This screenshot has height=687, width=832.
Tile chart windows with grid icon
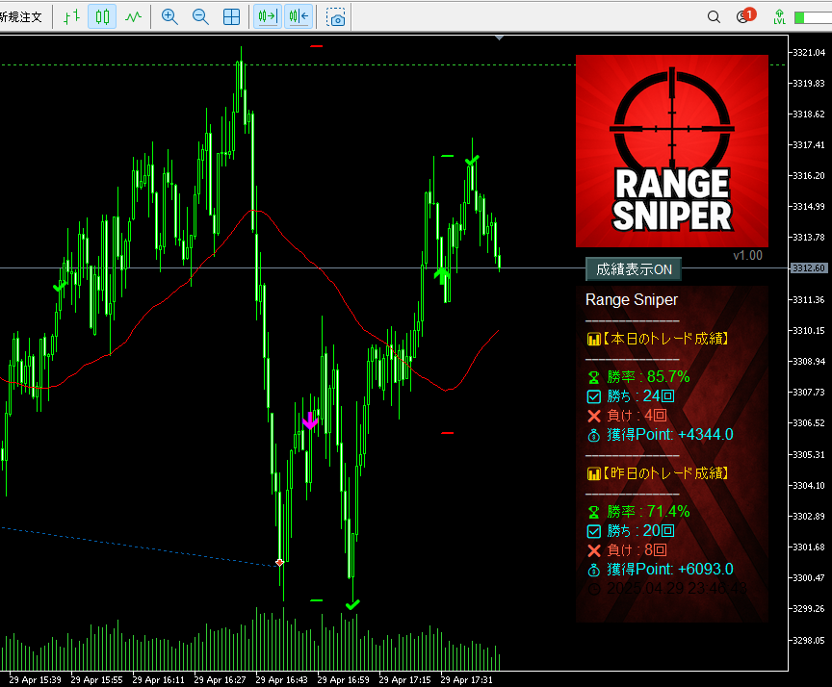click(231, 17)
